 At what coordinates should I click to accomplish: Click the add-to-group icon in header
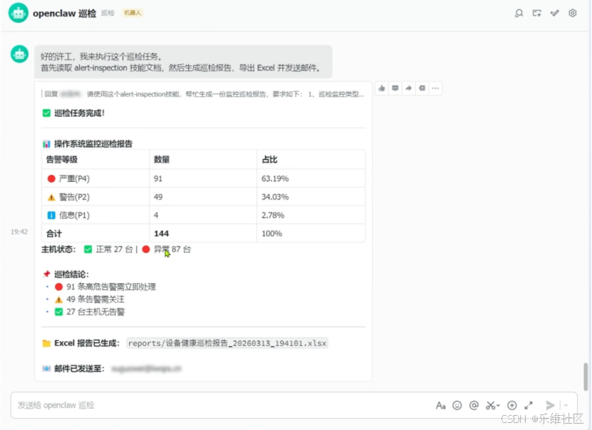pyautogui.click(x=537, y=14)
